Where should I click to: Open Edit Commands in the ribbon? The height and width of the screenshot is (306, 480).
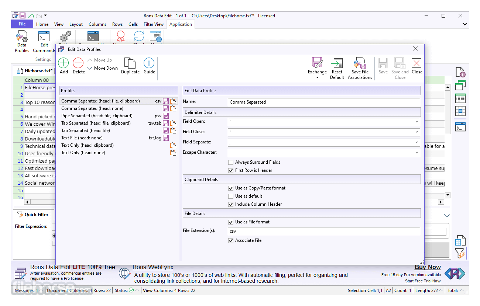pyautogui.click(x=44, y=42)
